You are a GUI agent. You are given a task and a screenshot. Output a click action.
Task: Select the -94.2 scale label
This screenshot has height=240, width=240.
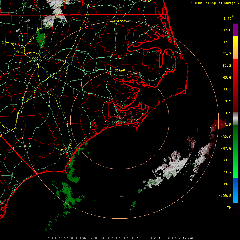(226, 184)
